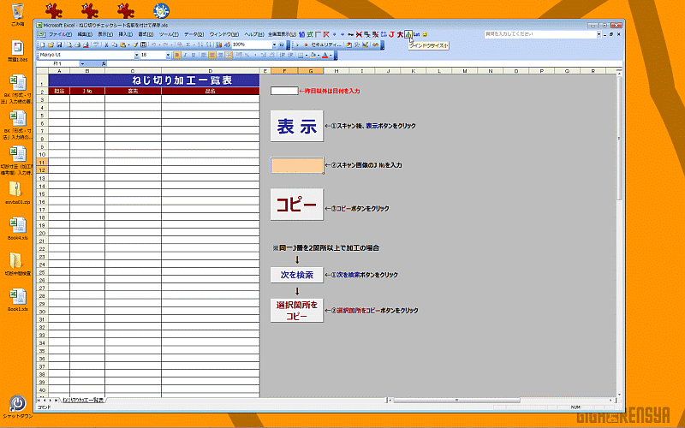This screenshot has width=685, height=428.
Task: Click the コピー button
Action: (x=296, y=205)
